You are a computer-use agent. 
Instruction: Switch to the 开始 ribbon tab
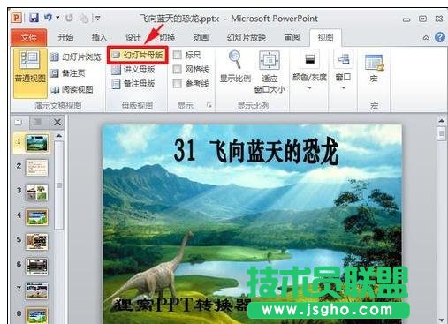click(x=65, y=37)
